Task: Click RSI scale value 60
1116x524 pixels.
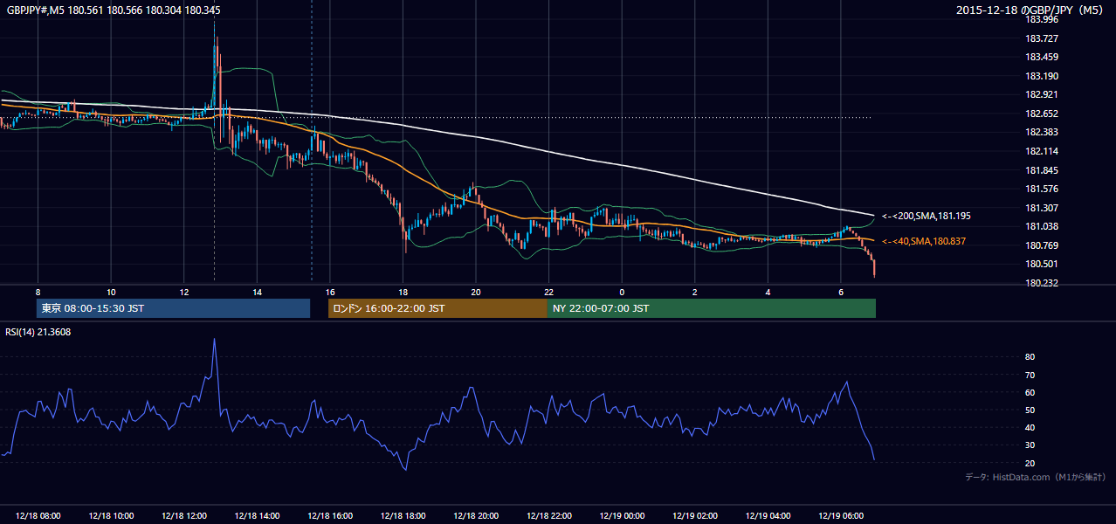Action: 1030,392
